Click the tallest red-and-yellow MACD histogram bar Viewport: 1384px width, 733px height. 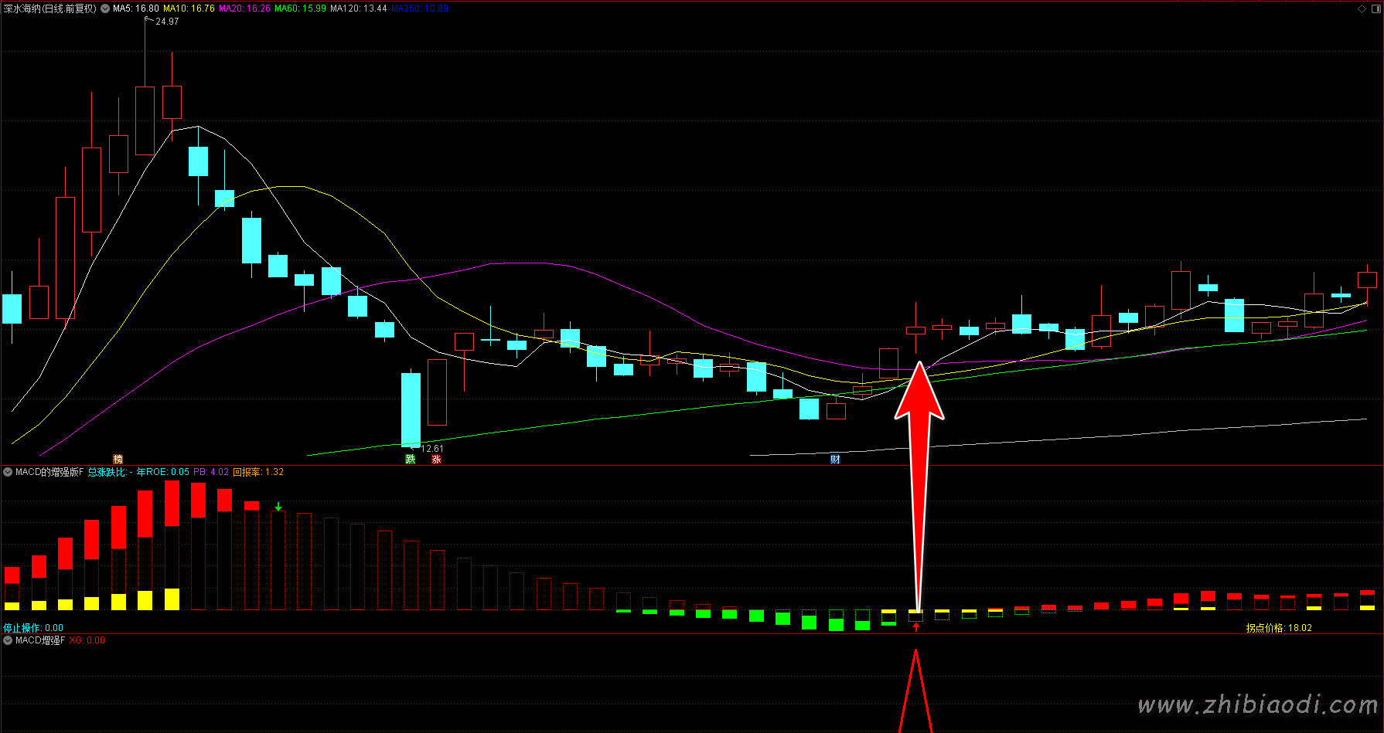[172, 545]
